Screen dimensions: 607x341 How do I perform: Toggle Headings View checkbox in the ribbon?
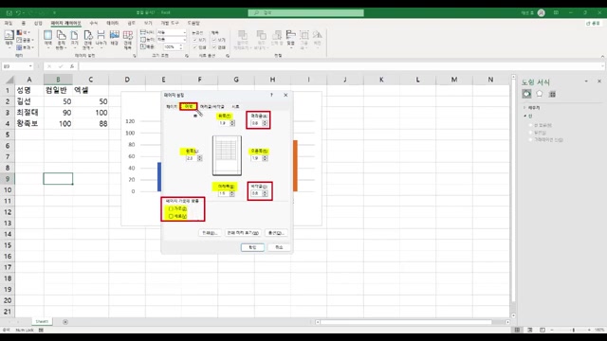(x=214, y=40)
